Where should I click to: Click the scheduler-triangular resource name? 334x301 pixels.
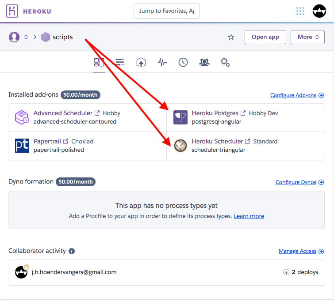[219, 150]
